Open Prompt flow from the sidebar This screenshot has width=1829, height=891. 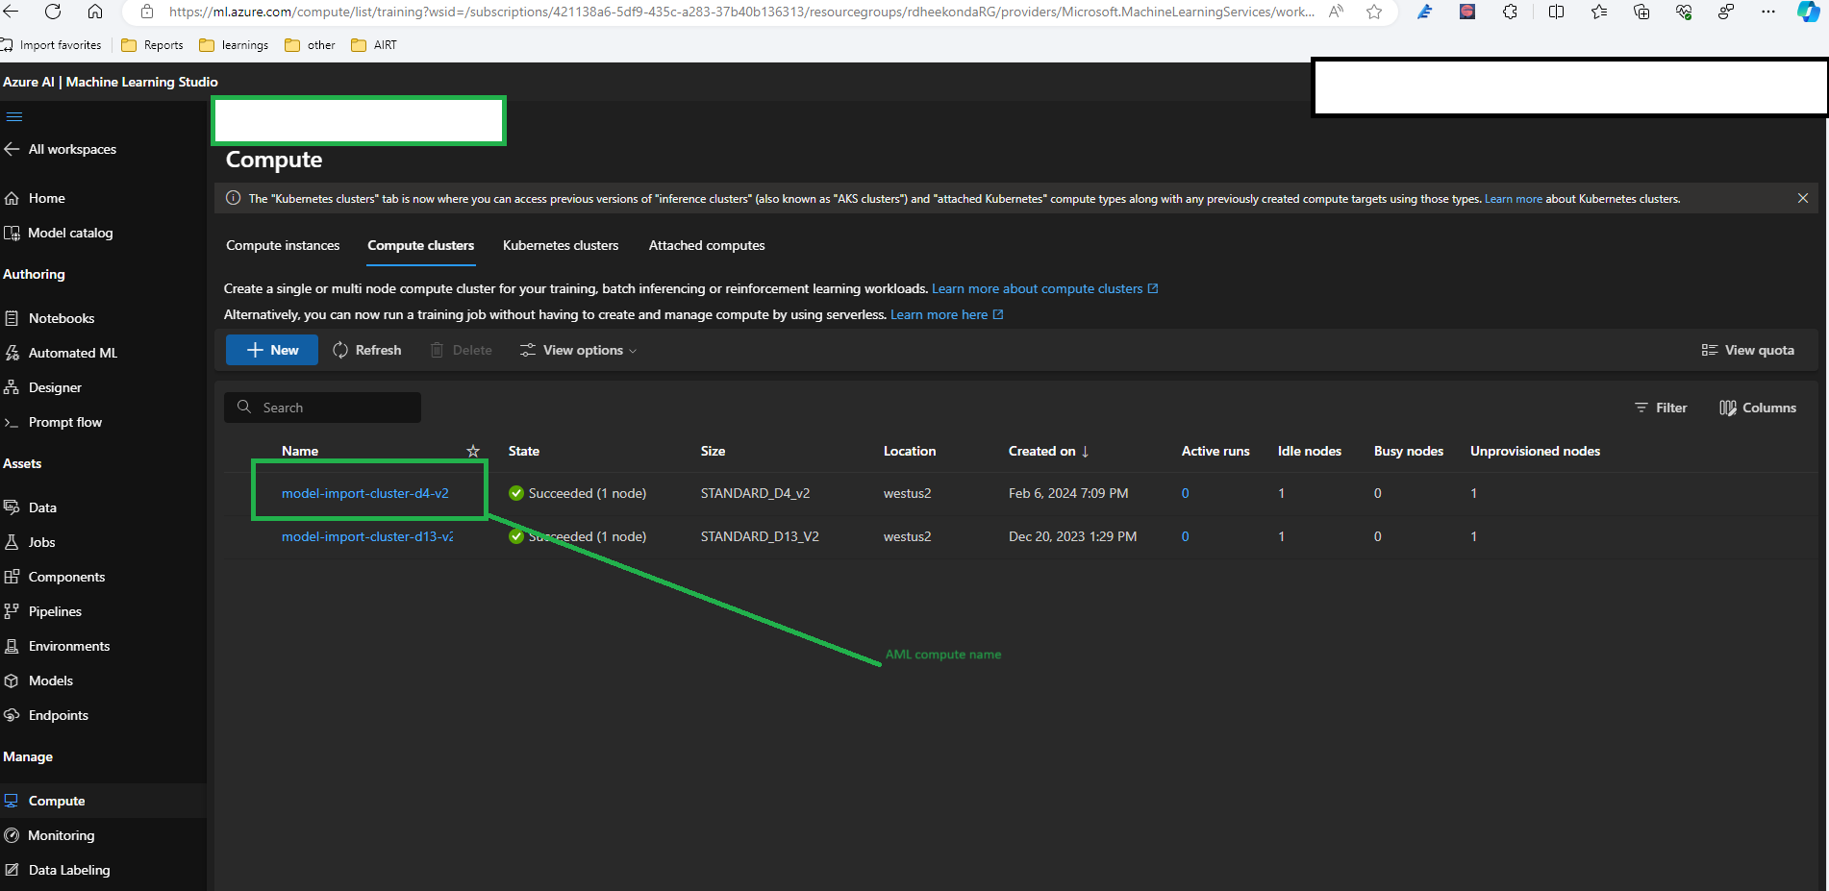[x=64, y=421]
